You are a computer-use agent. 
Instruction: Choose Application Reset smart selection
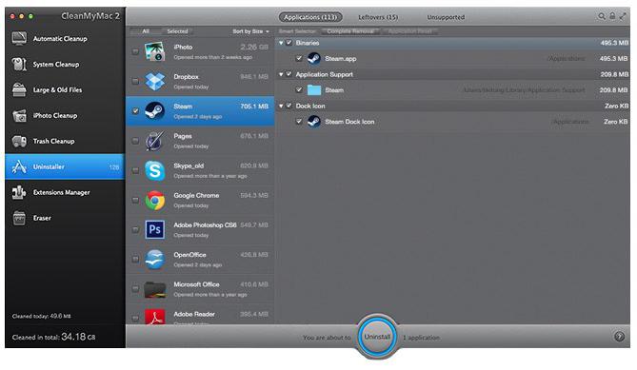[409, 31]
